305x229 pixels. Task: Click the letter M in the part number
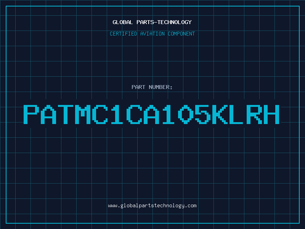pyautogui.click(x=83, y=114)
